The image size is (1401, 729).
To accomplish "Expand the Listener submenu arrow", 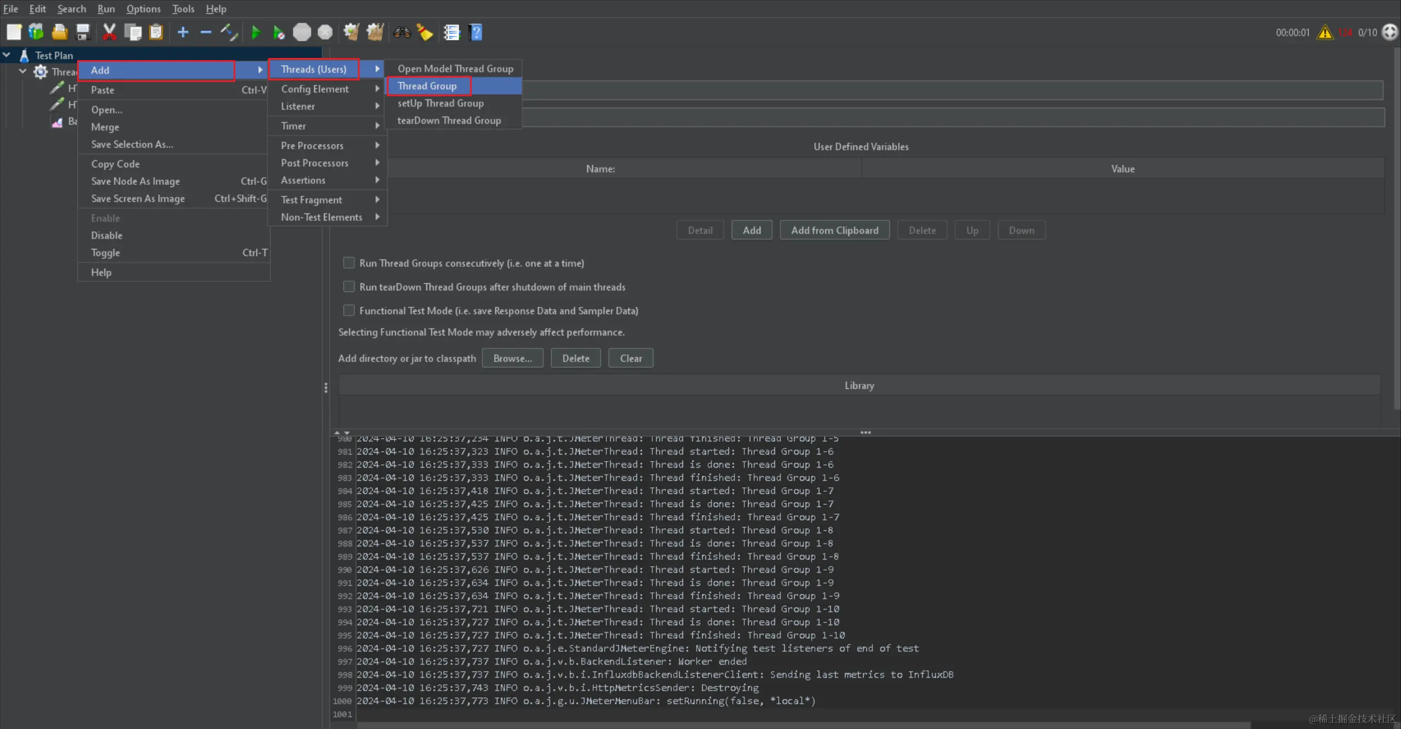I will point(377,106).
